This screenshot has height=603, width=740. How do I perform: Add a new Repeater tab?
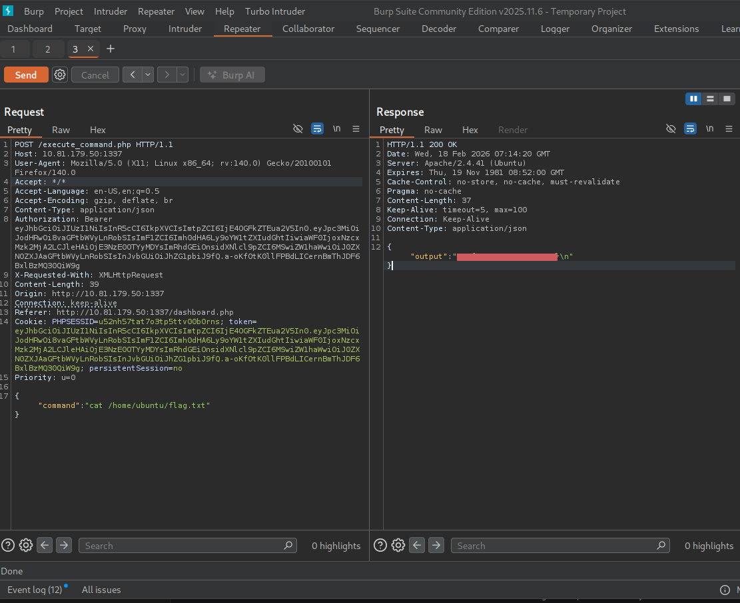pyautogui.click(x=111, y=49)
